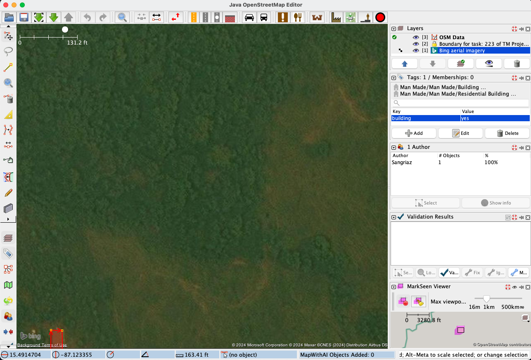Click the Add tag button
Viewport: 531px width, 360px height.
coord(414,133)
